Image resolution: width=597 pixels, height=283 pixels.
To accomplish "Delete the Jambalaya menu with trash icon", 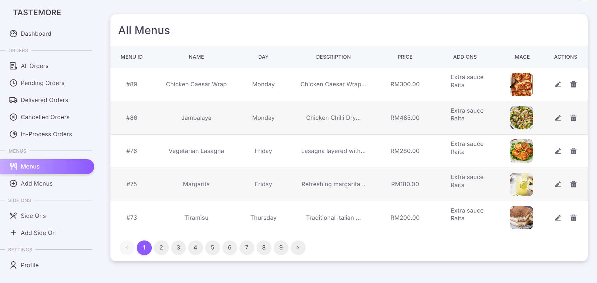I will (573, 118).
